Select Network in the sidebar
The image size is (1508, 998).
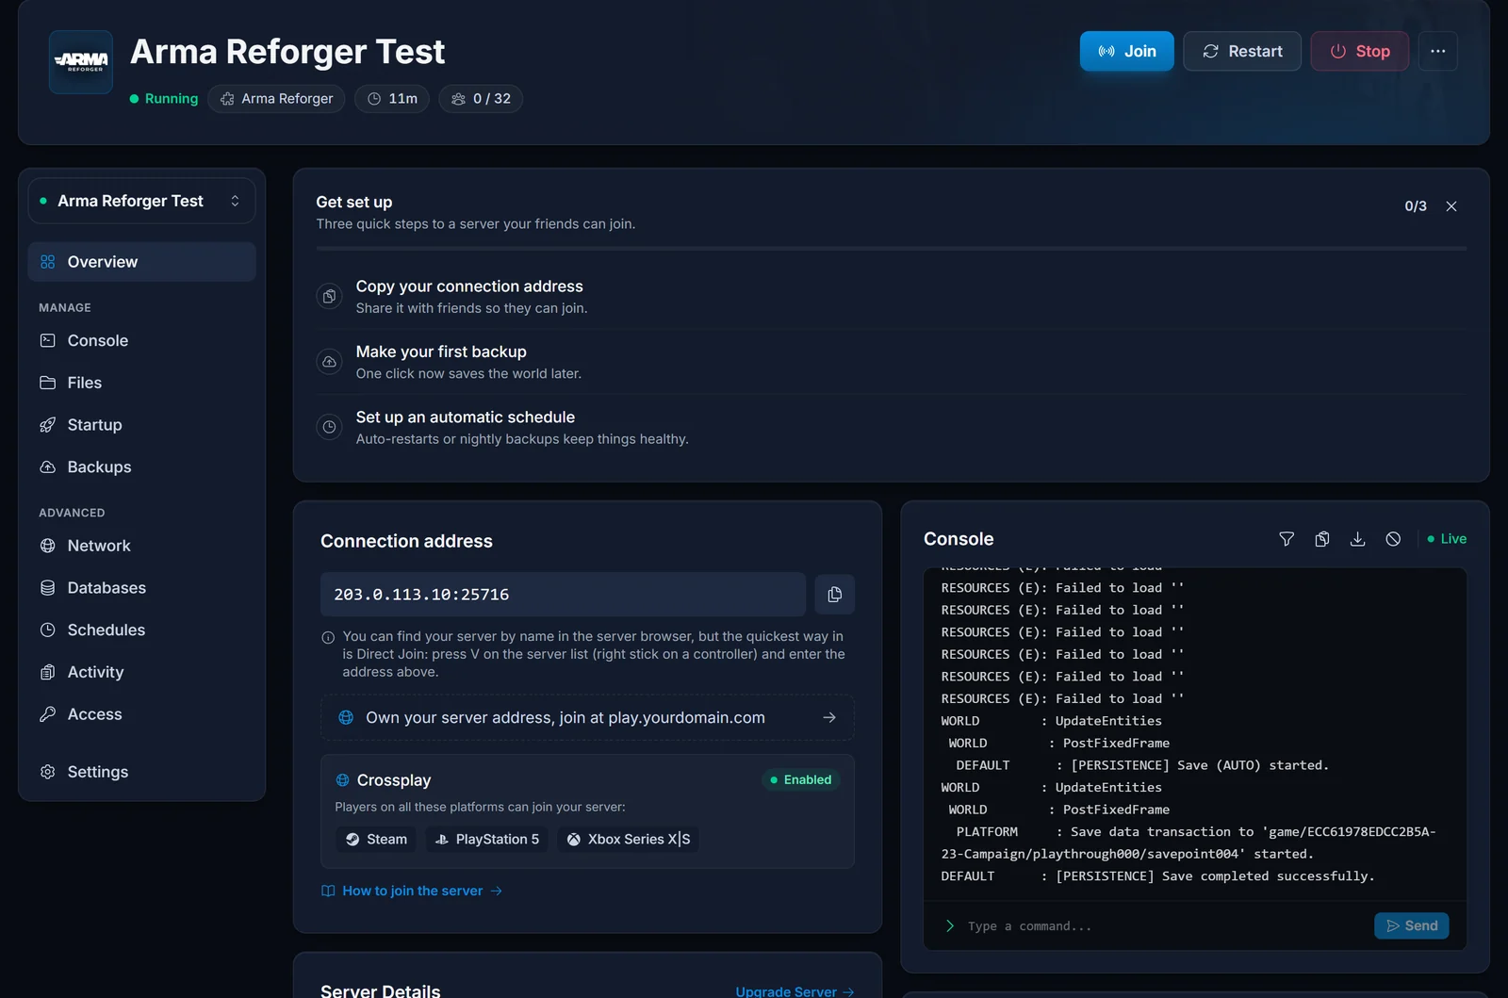[141, 546]
